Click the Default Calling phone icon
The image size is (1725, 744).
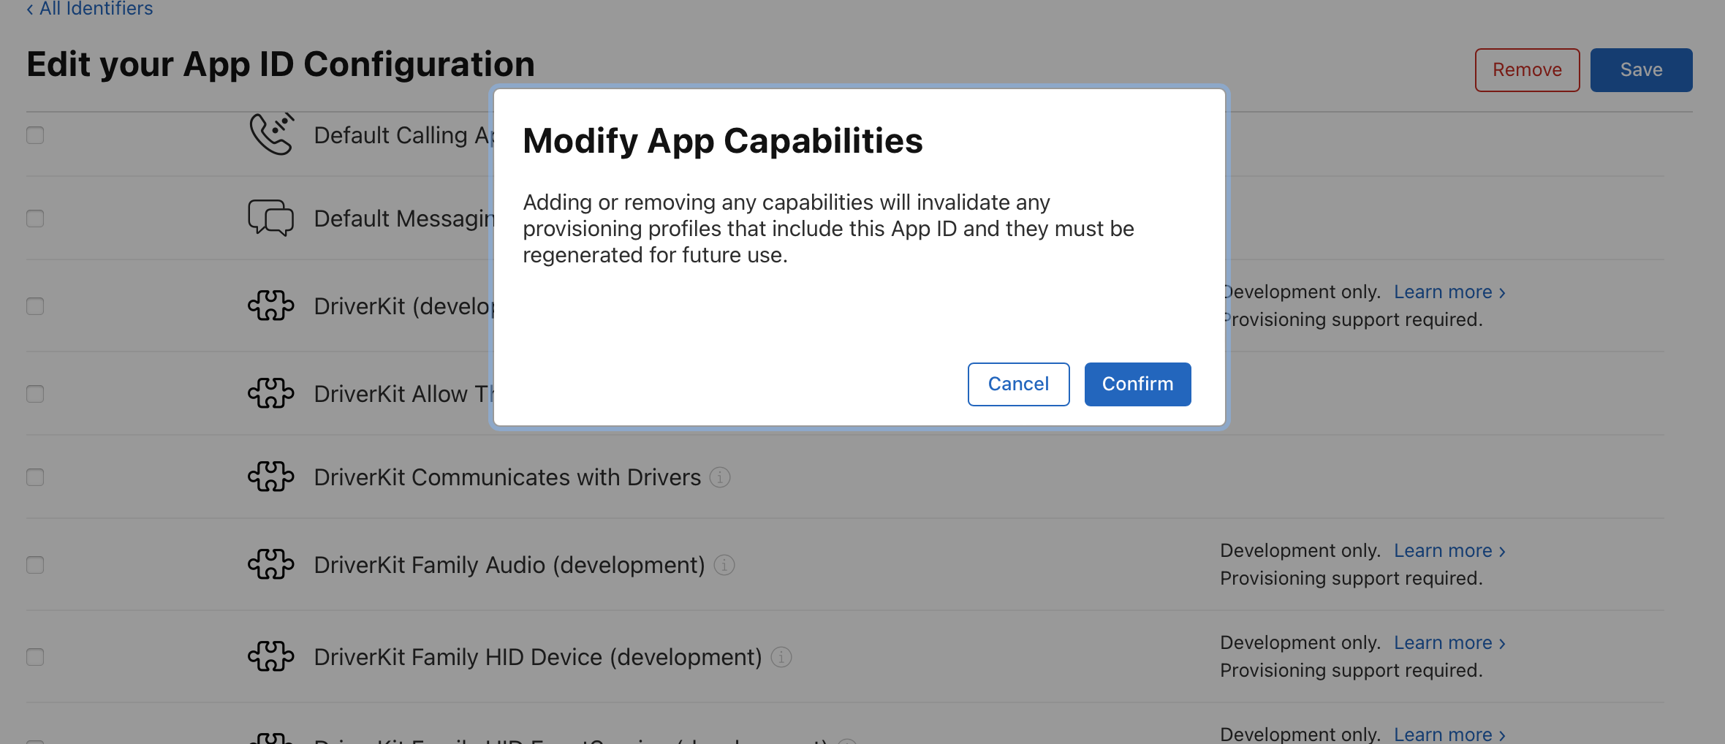271,134
